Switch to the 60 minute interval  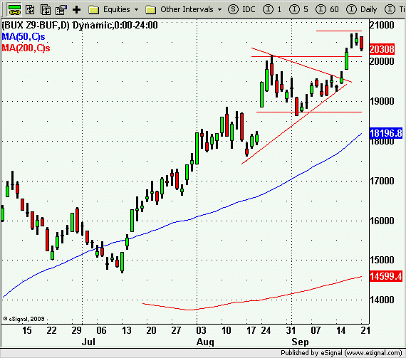(327, 9)
